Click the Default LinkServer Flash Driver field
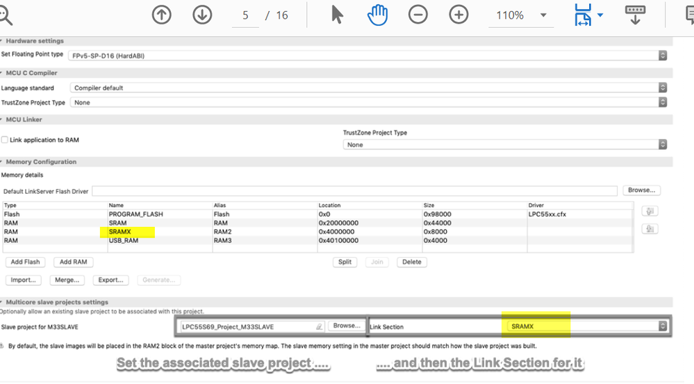This screenshot has width=694, height=384. coord(354,191)
